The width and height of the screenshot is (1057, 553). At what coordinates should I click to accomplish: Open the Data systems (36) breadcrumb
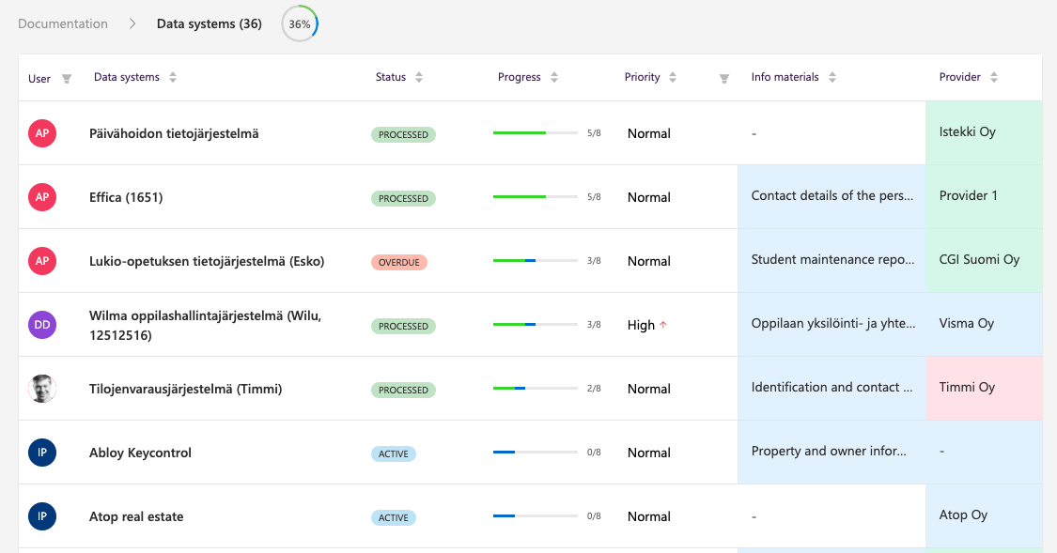[209, 23]
